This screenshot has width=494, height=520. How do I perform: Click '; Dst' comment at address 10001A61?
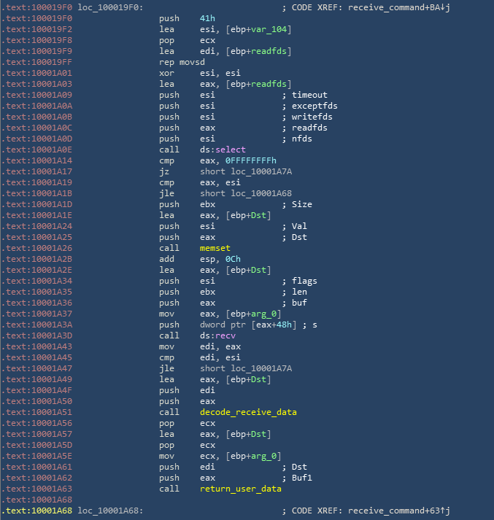coord(294,467)
